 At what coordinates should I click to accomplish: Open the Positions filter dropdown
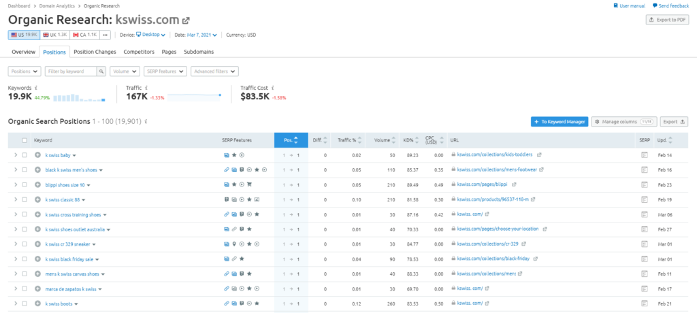click(x=25, y=71)
